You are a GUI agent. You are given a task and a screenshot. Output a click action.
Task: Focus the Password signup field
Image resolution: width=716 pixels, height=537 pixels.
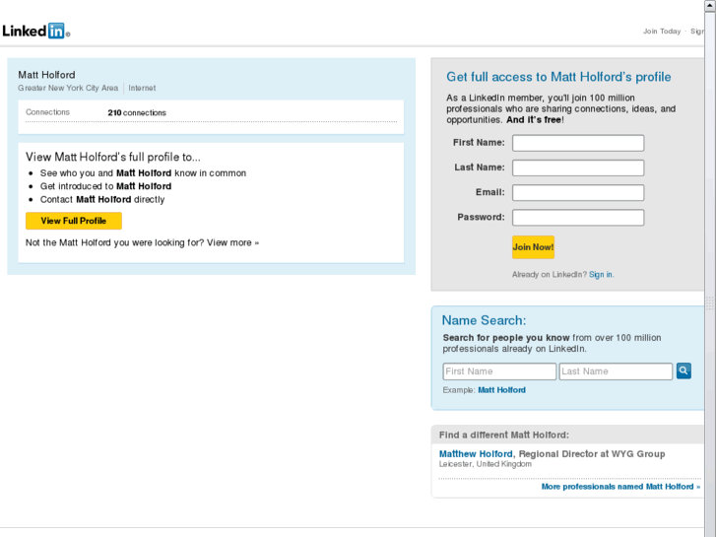point(578,218)
